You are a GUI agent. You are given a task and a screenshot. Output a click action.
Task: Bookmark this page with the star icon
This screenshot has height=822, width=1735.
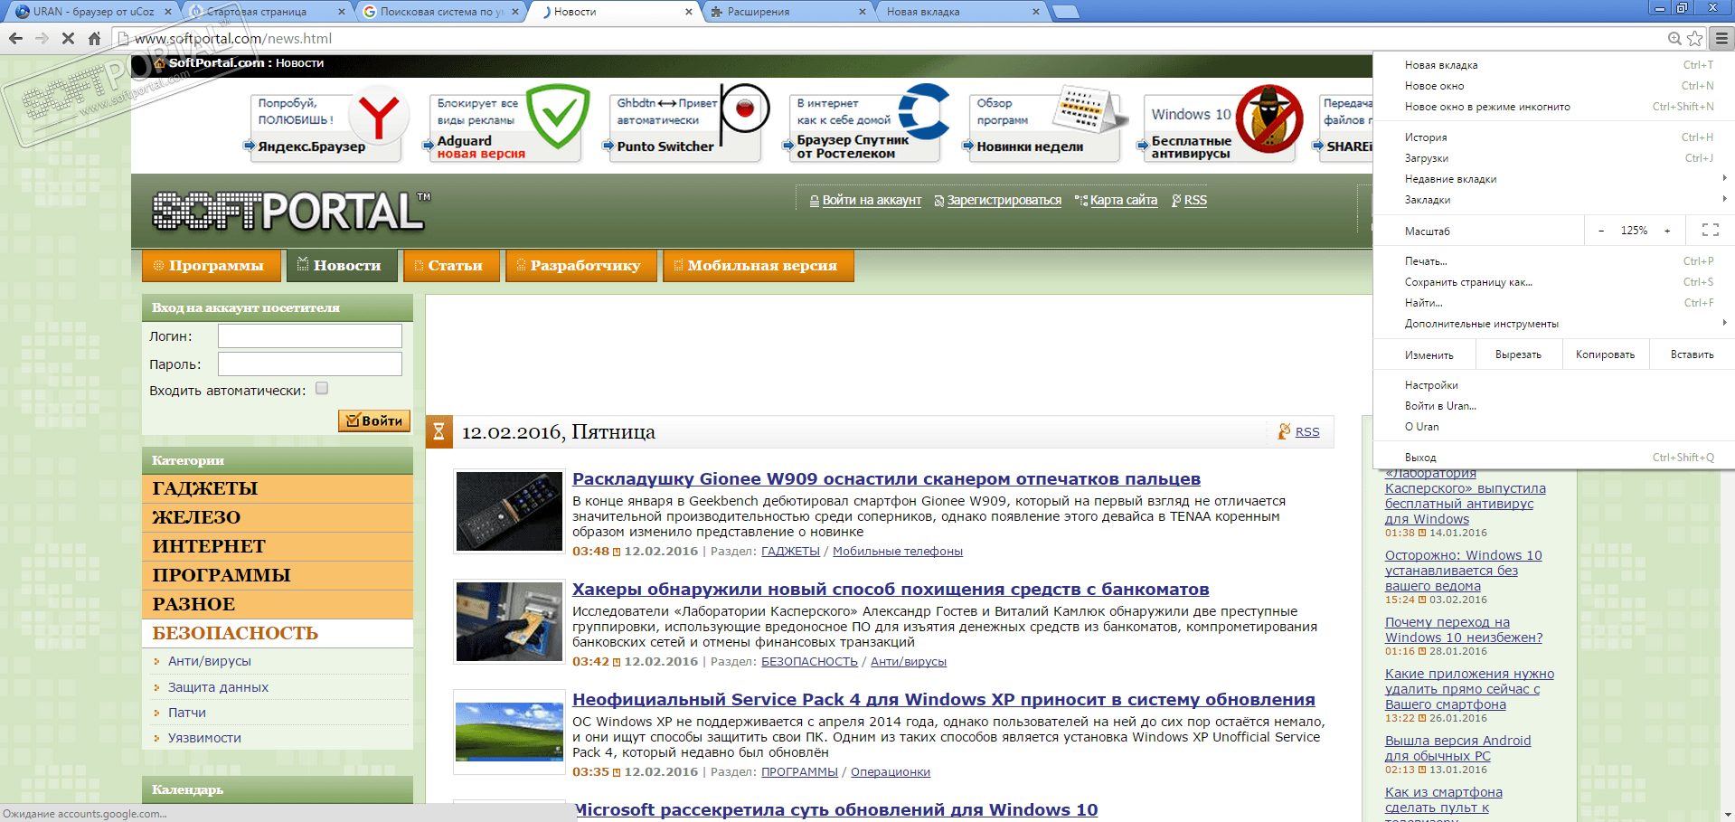pos(1695,38)
